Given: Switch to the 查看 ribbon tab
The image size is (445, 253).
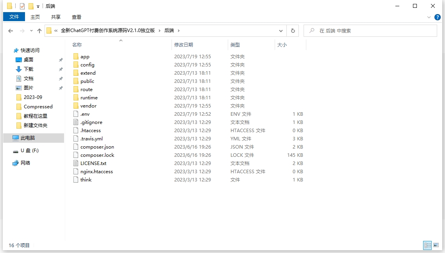Looking at the screenshot, I should tap(77, 17).
